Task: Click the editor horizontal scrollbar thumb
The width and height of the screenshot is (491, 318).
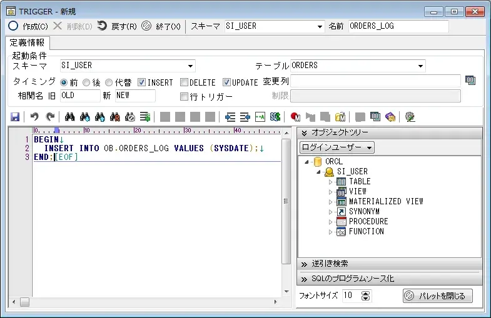Action: 25,302
